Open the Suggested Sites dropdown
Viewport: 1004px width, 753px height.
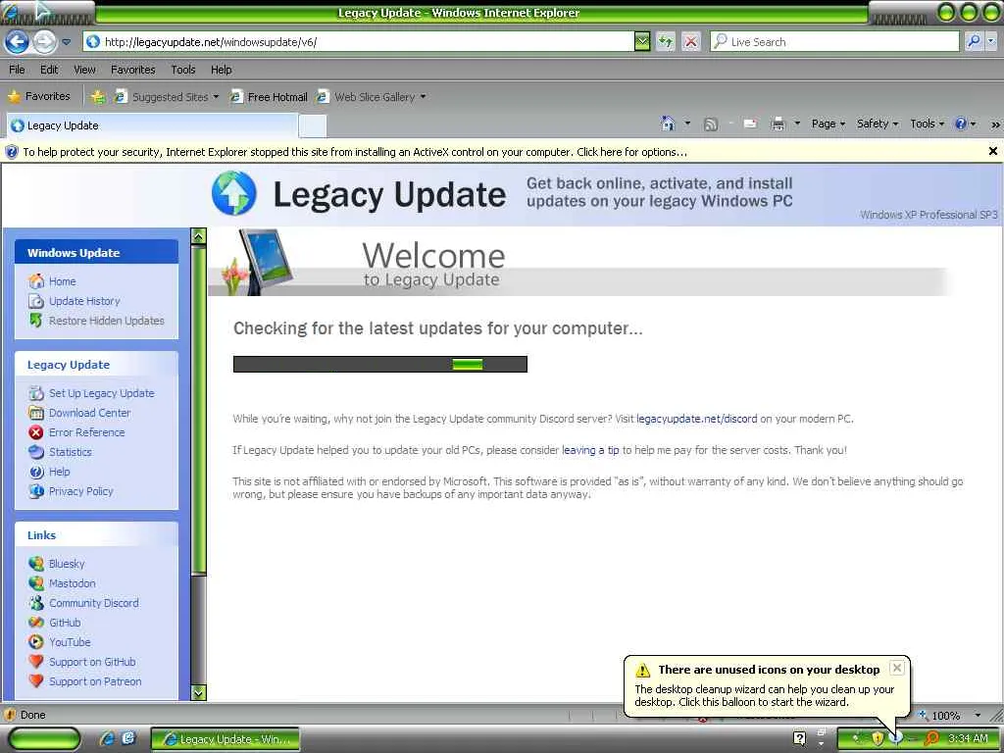(x=167, y=97)
